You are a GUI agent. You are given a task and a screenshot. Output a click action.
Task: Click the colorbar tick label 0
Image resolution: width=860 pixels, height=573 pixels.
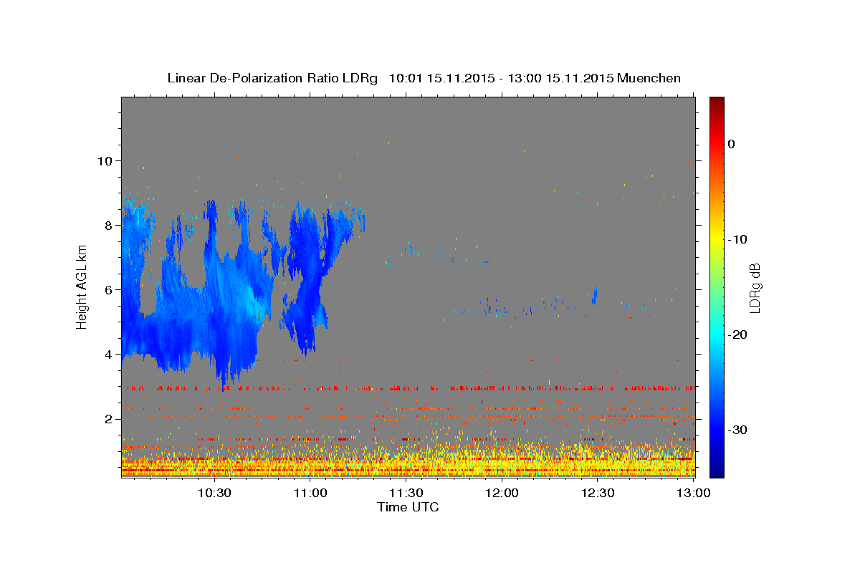point(732,144)
